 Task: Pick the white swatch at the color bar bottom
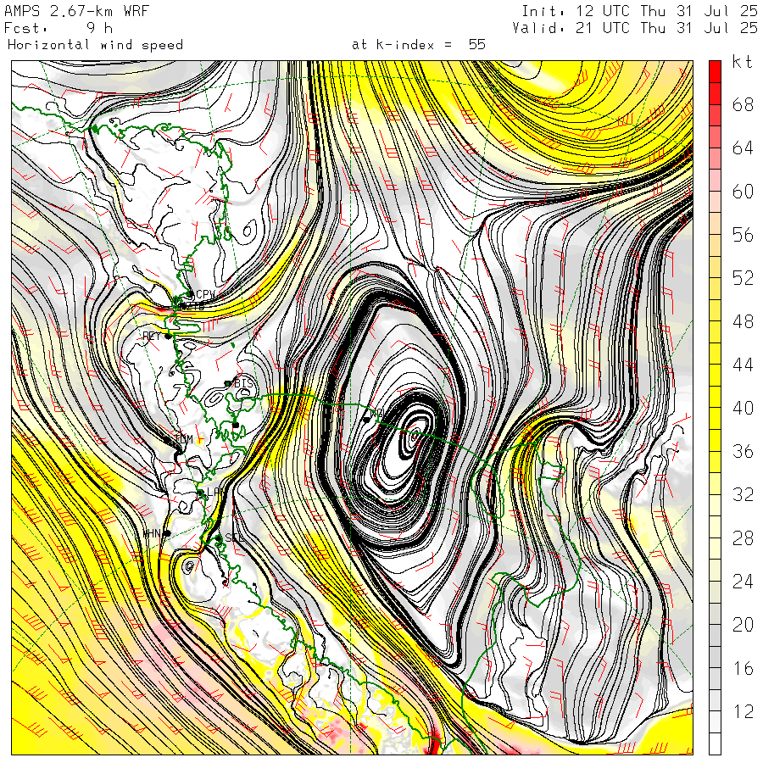click(715, 744)
